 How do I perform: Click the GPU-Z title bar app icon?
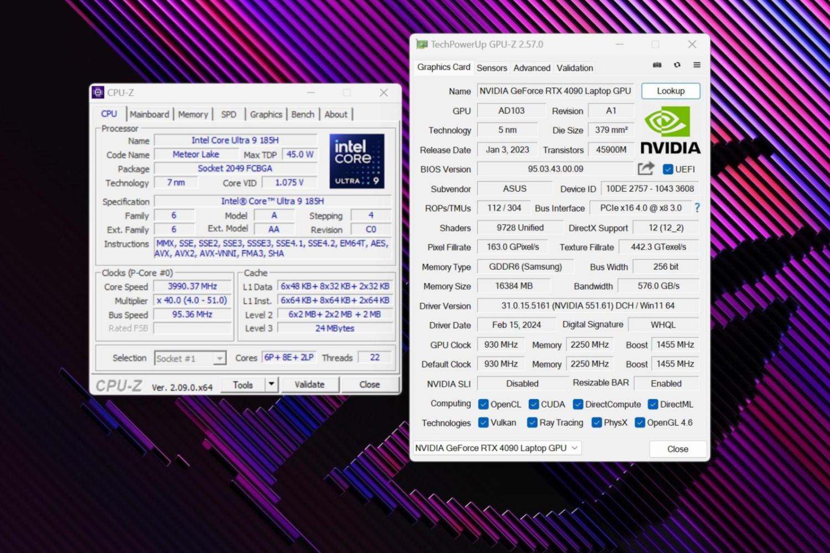tap(422, 44)
